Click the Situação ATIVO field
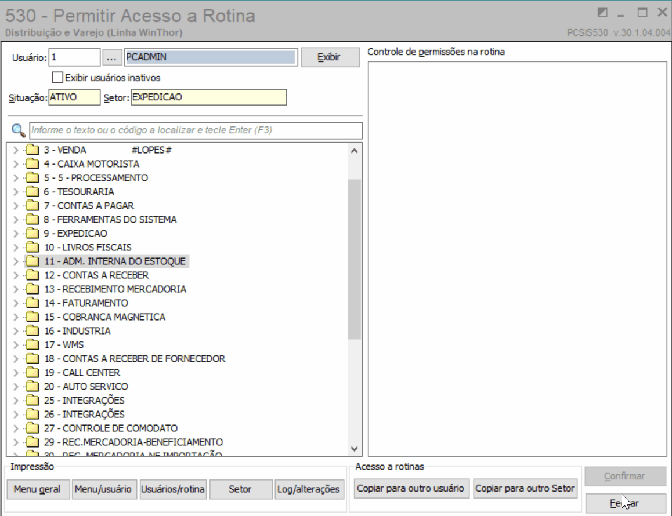This screenshot has width=672, height=516. [75, 97]
